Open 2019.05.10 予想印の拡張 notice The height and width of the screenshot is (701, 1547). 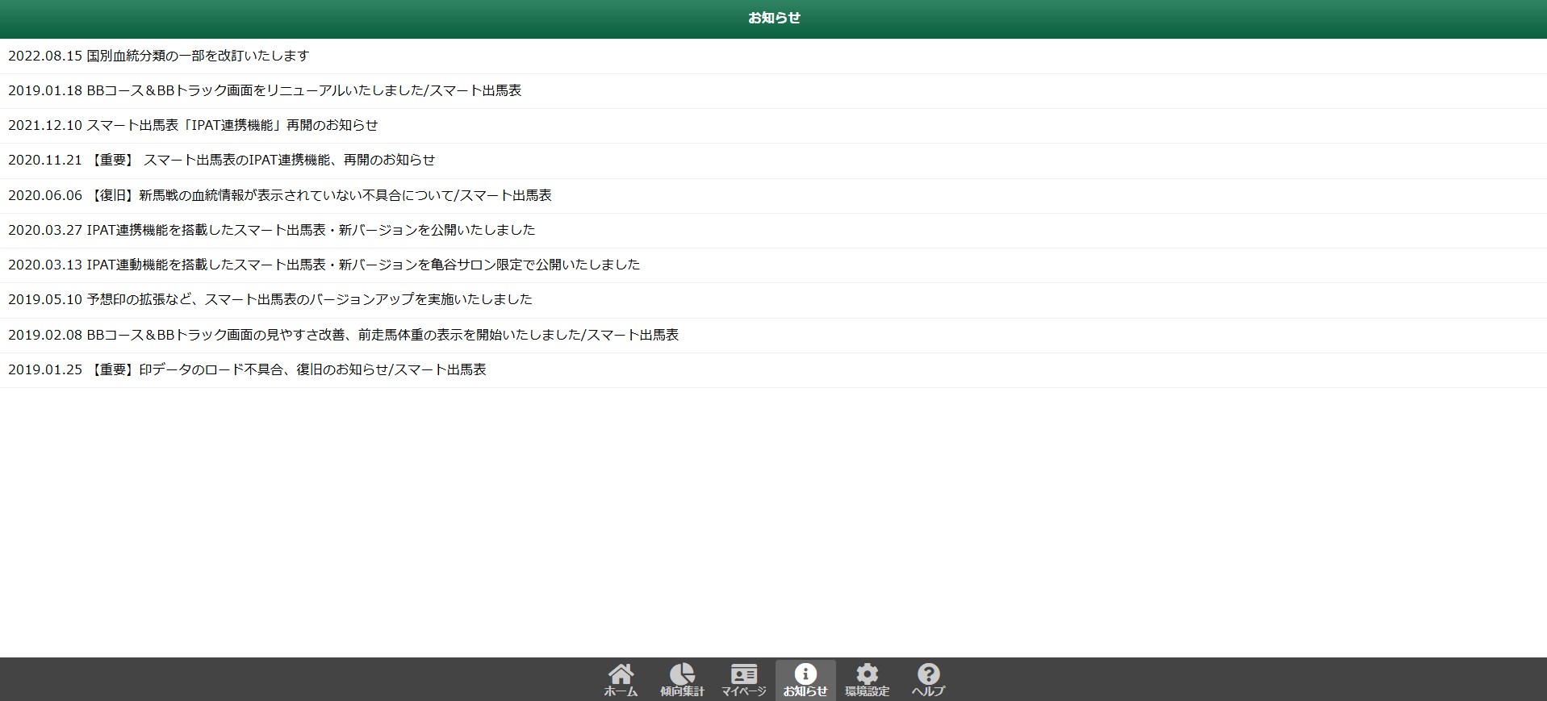click(270, 299)
